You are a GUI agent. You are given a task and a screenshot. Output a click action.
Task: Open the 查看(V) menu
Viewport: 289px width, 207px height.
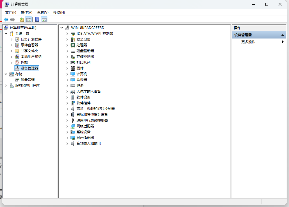(42, 12)
